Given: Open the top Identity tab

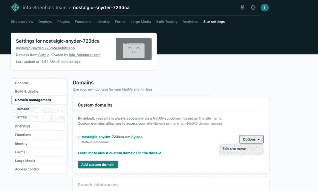Looking at the screenshot, I should coord(103,22).
